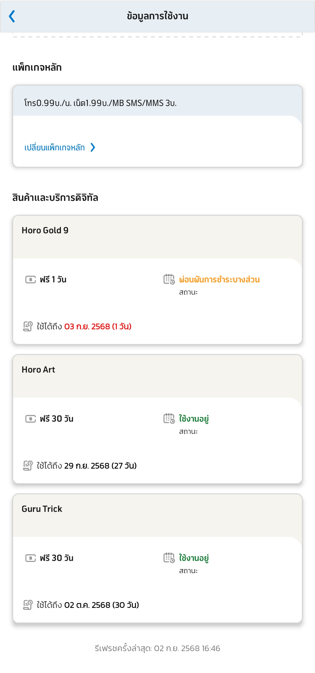Viewport: 315px width, 673px height.
Task: Tap the back arrow icon
Action: [x=12, y=16]
